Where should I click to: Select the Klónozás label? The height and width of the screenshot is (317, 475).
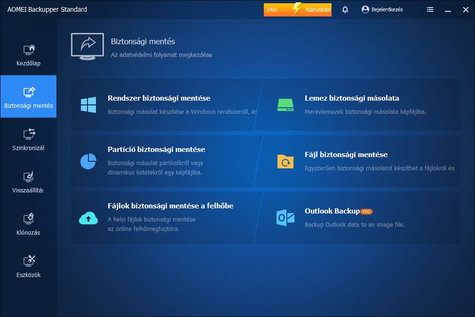(29, 233)
